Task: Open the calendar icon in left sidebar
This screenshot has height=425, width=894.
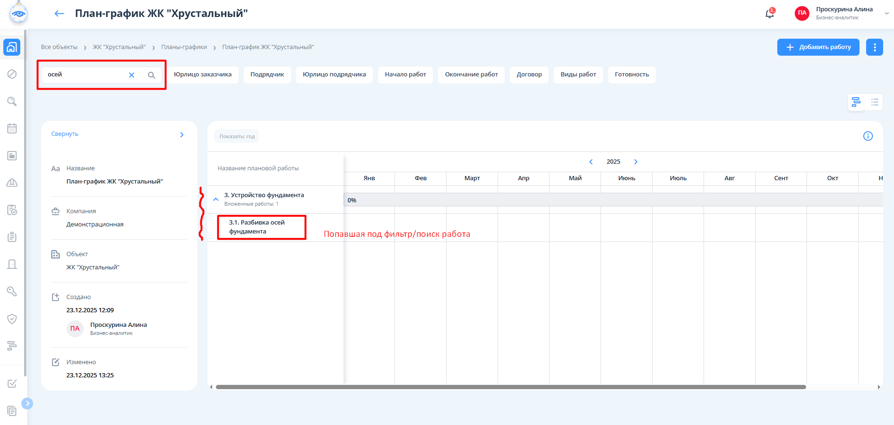Action: coord(12,128)
